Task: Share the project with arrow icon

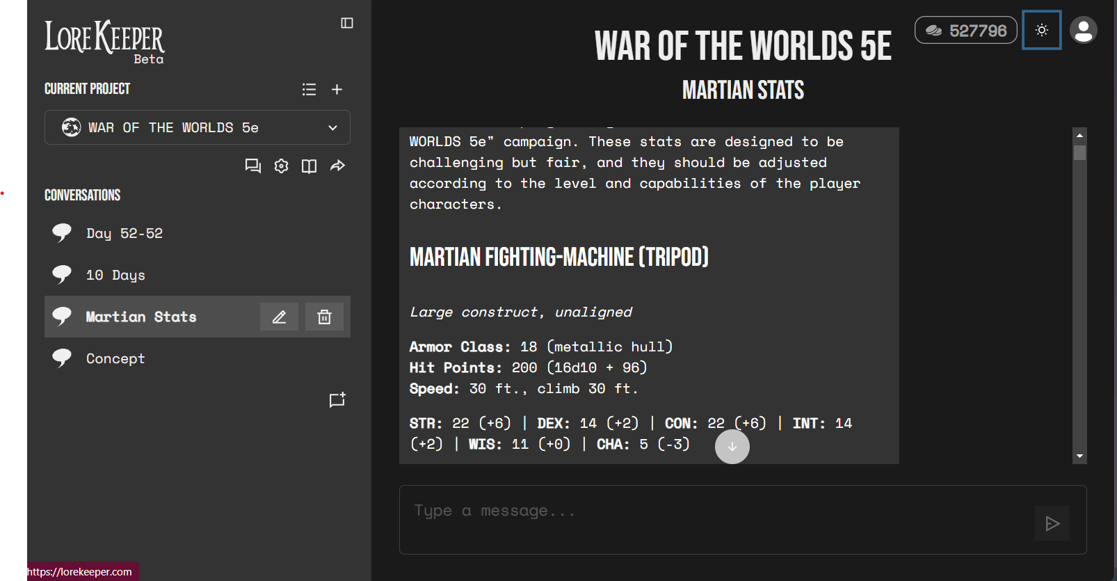Action: tap(337, 166)
